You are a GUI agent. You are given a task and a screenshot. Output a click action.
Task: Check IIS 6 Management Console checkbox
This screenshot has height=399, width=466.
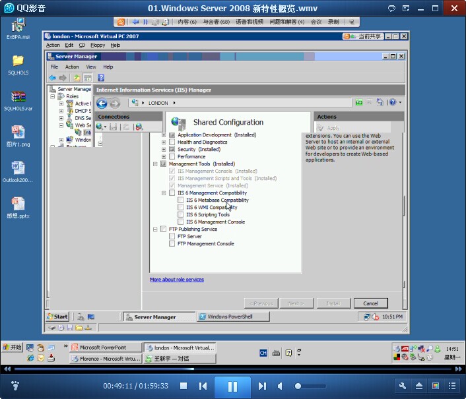(x=180, y=222)
